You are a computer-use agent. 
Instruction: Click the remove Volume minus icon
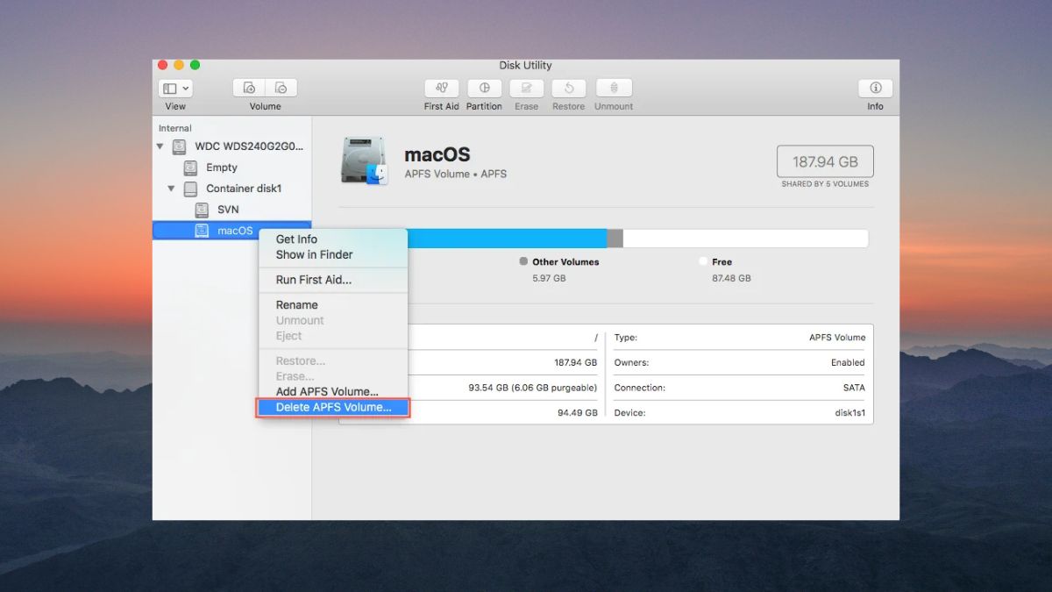(281, 87)
